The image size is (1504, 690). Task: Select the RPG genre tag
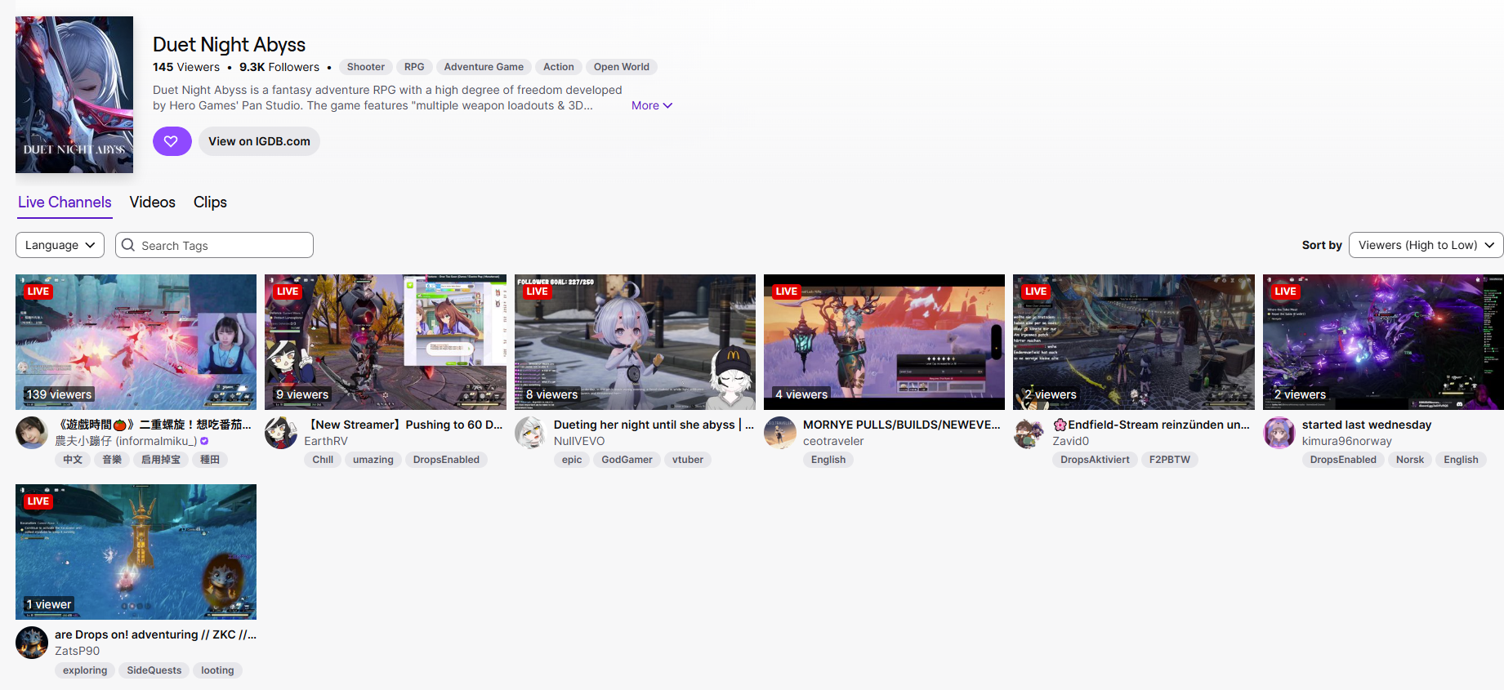414,67
